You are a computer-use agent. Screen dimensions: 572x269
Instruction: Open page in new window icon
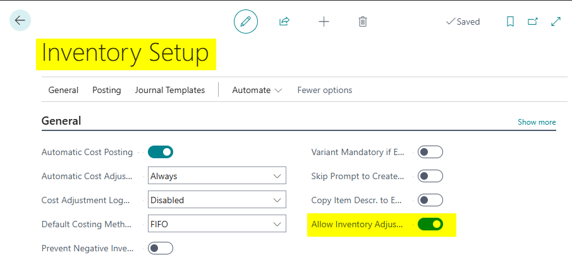tap(533, 22)
